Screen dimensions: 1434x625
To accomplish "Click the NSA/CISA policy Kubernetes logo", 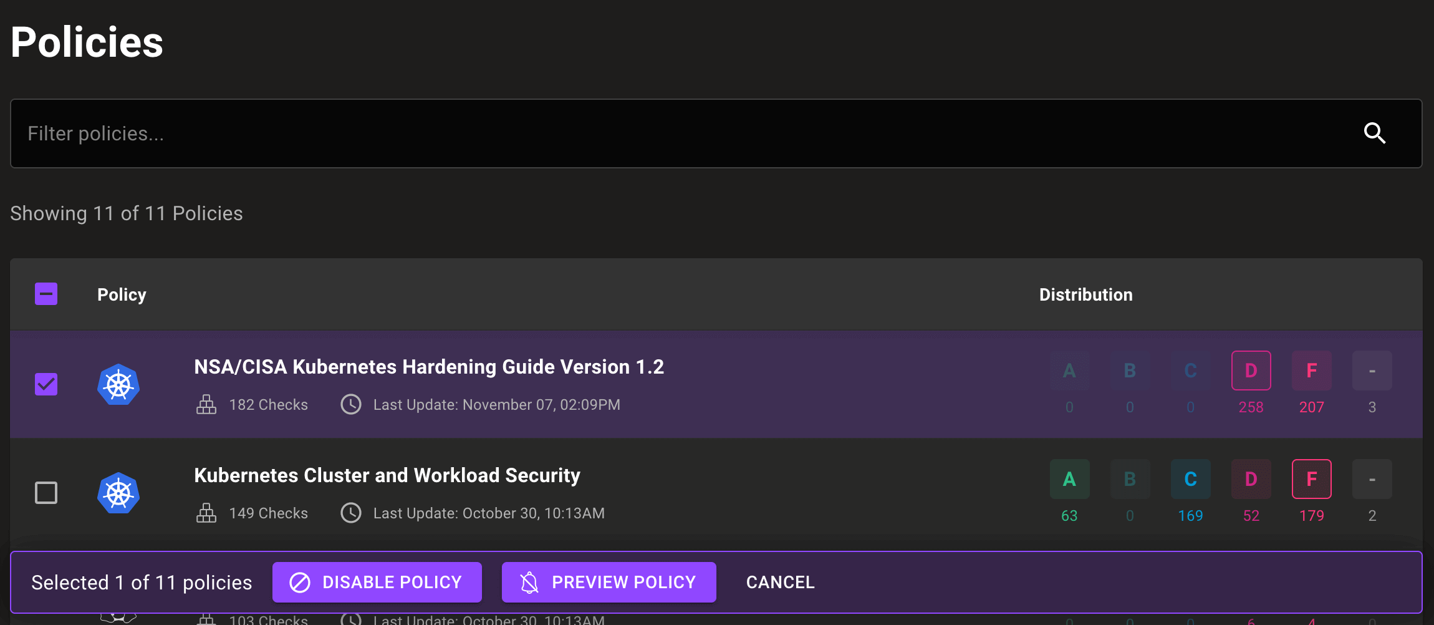I will [118, 384].
